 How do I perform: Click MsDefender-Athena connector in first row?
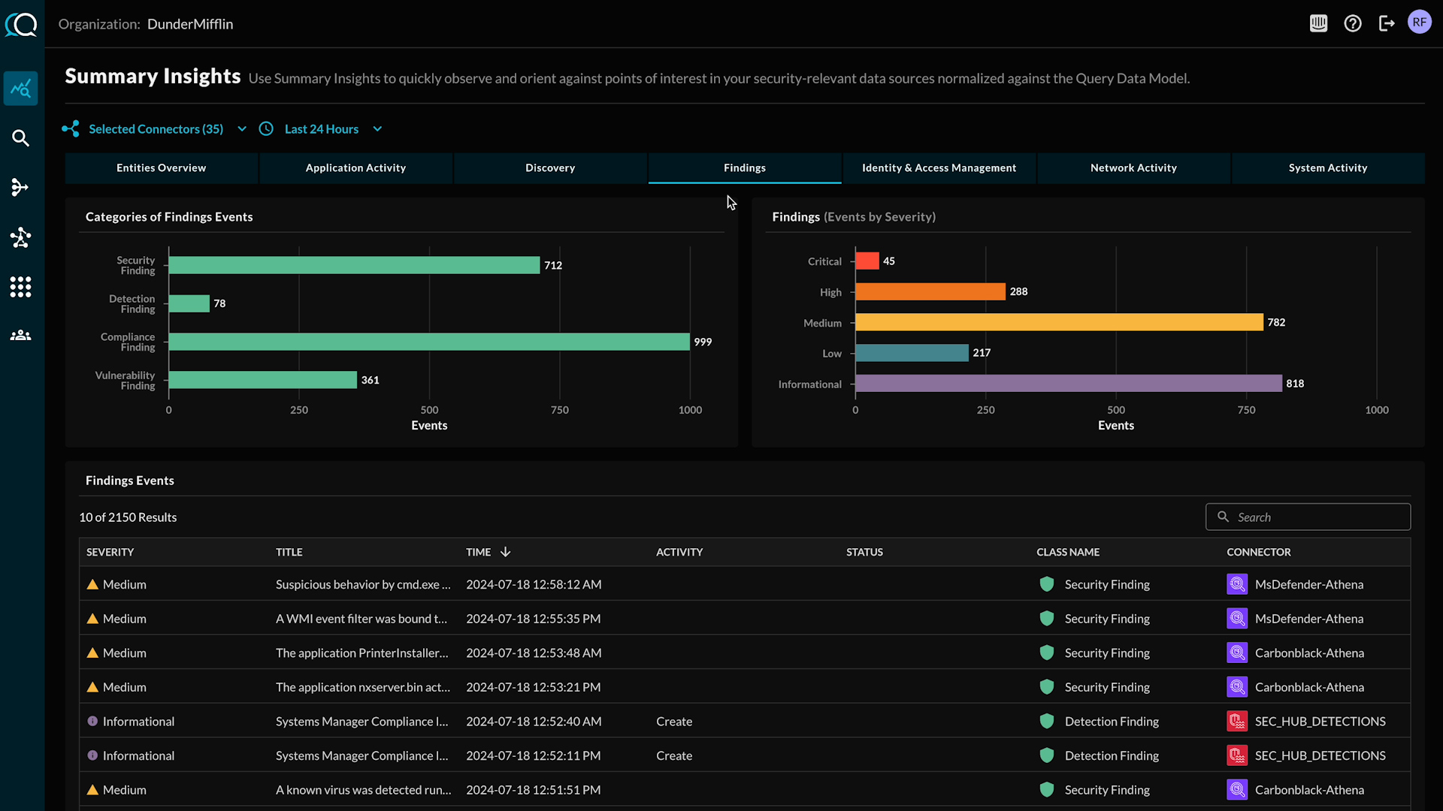pyautogui.click(x=1308, y=584)
